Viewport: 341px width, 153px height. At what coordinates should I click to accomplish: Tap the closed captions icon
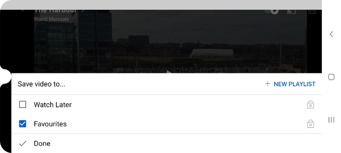[x=312, y=11]
